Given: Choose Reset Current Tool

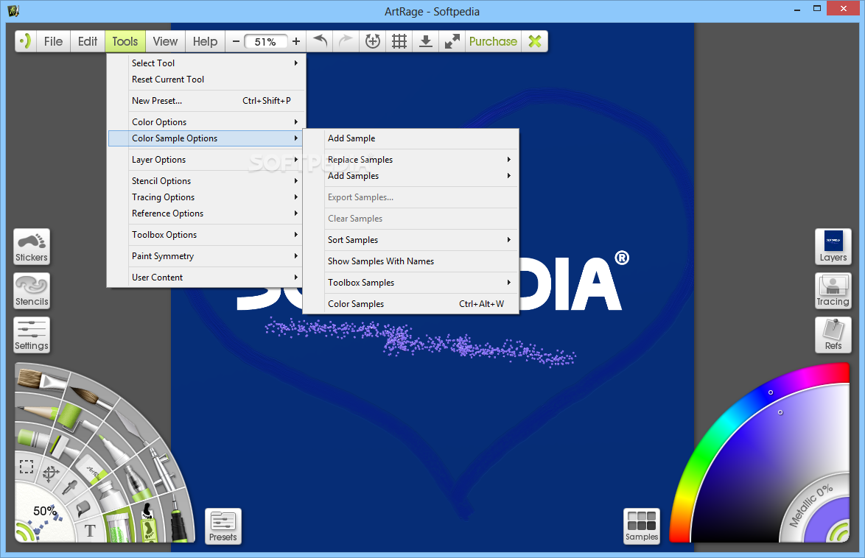Looking at the screenshot, I should (207, 80).
